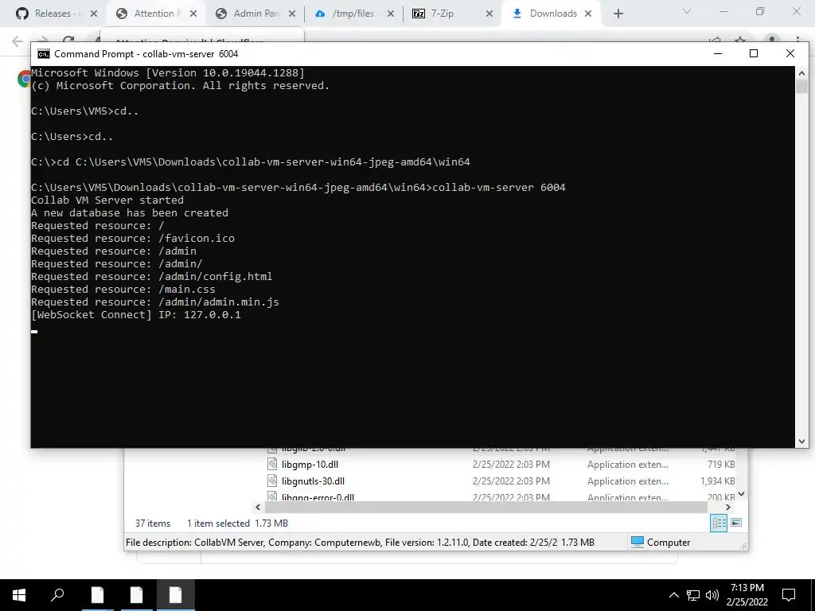
Task: Close the Downloads tab
Action: 588,14
